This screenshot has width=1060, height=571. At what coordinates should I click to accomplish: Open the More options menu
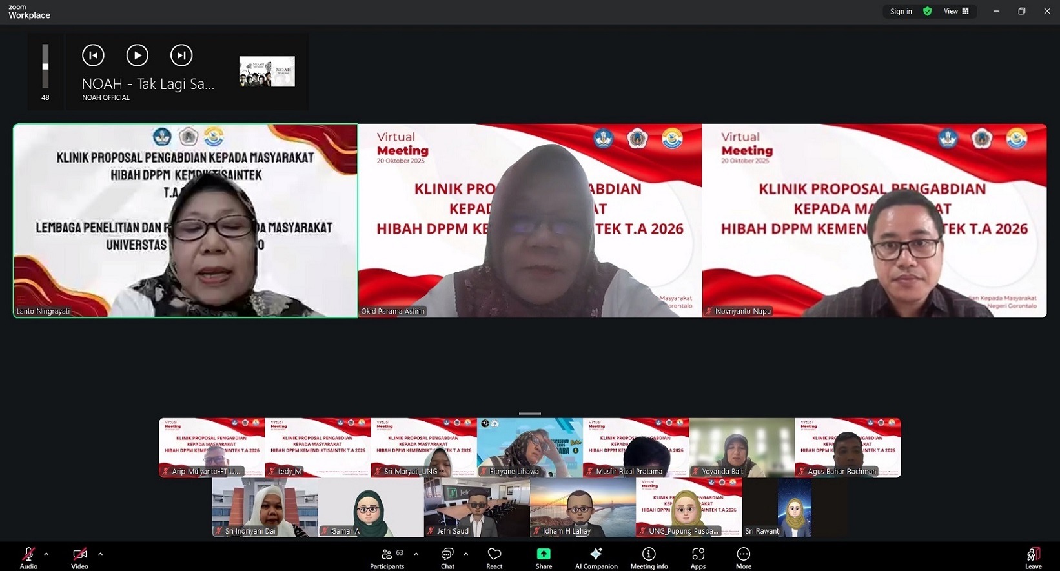click(x=743, y=558)
